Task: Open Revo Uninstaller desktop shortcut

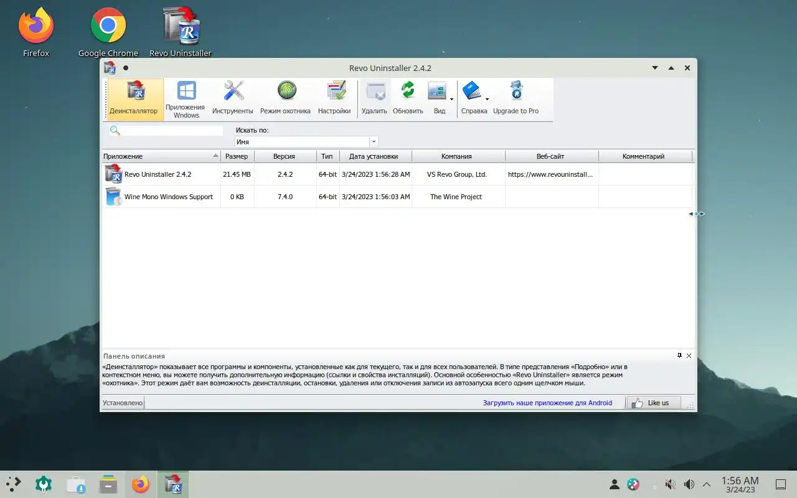Action: pyautogui.click(x=181, y=32)
